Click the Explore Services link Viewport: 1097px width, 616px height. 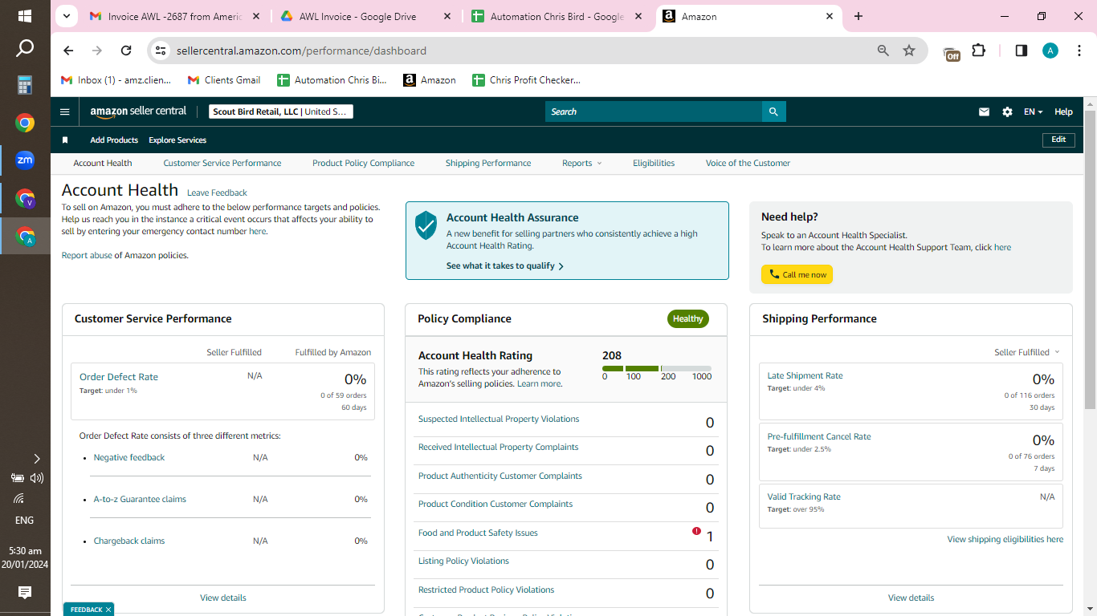click(177, 140)
